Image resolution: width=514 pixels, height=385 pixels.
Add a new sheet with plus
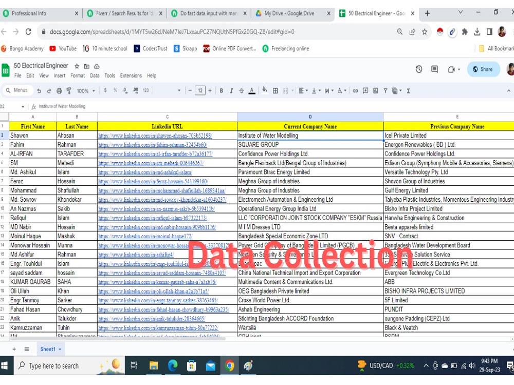point(14,349)
